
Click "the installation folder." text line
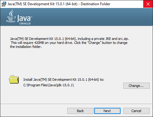(26, 47)
